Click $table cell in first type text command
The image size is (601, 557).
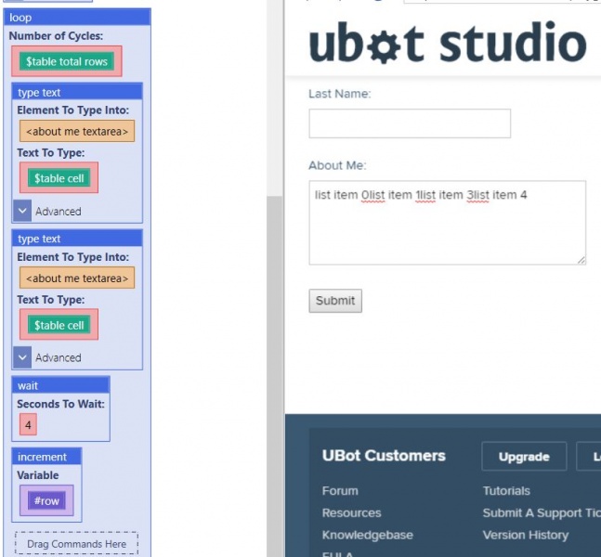[59, 178]
